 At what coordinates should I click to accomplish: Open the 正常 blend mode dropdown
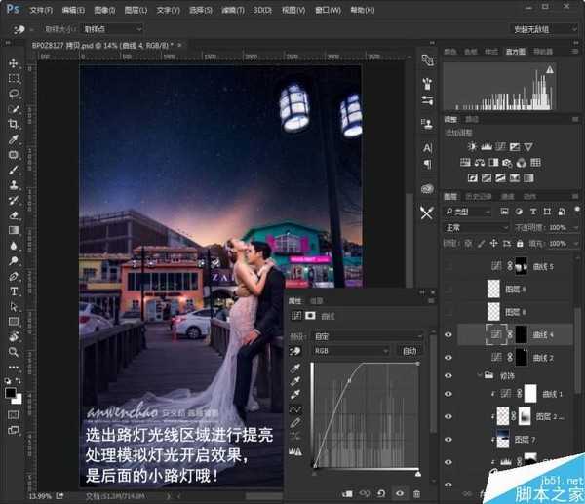[478, 226]
